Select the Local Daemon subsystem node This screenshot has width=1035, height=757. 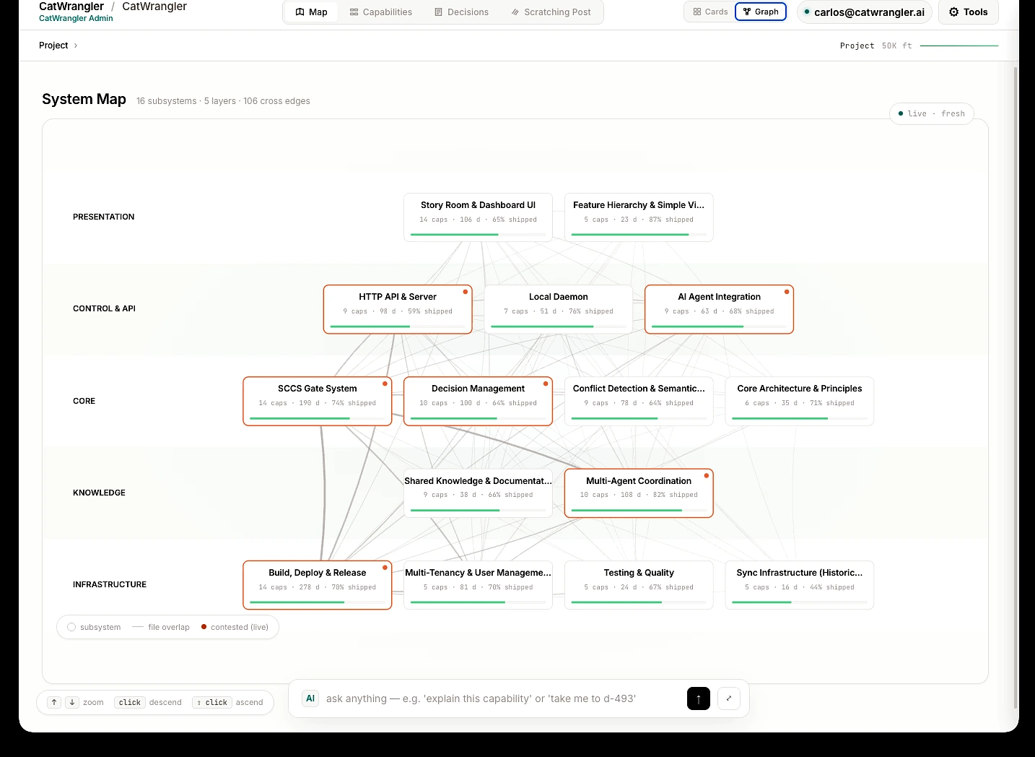(x=558, y=309)
